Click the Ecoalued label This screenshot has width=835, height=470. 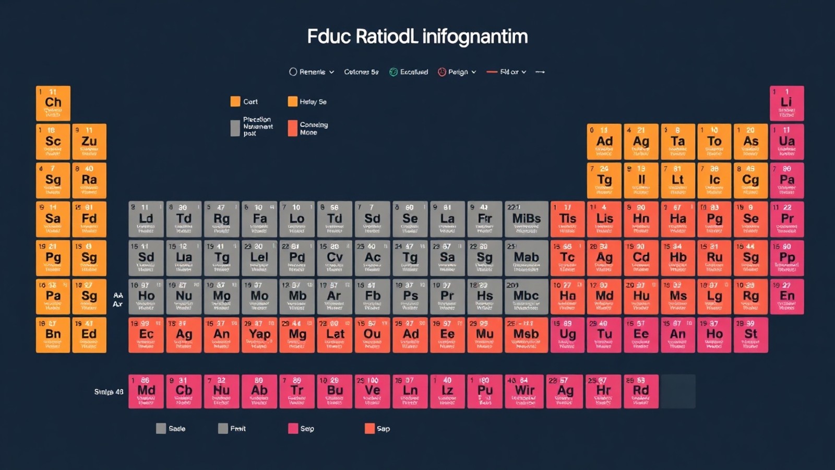point(414,72)
